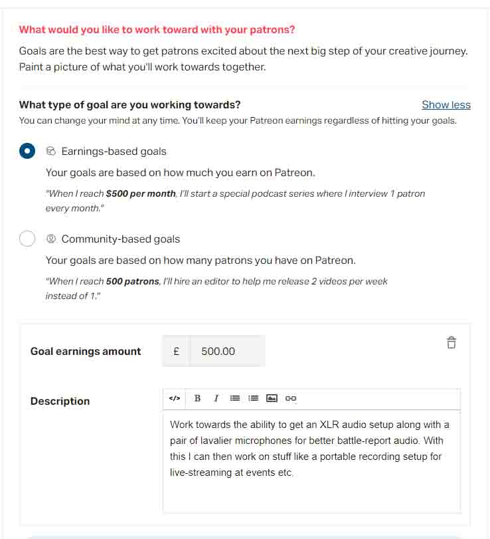Select the Community-based goals radio button
Image resolution: width=490 pixels, height=539 pixels.
pyautogui.click(x=27, y=239)
